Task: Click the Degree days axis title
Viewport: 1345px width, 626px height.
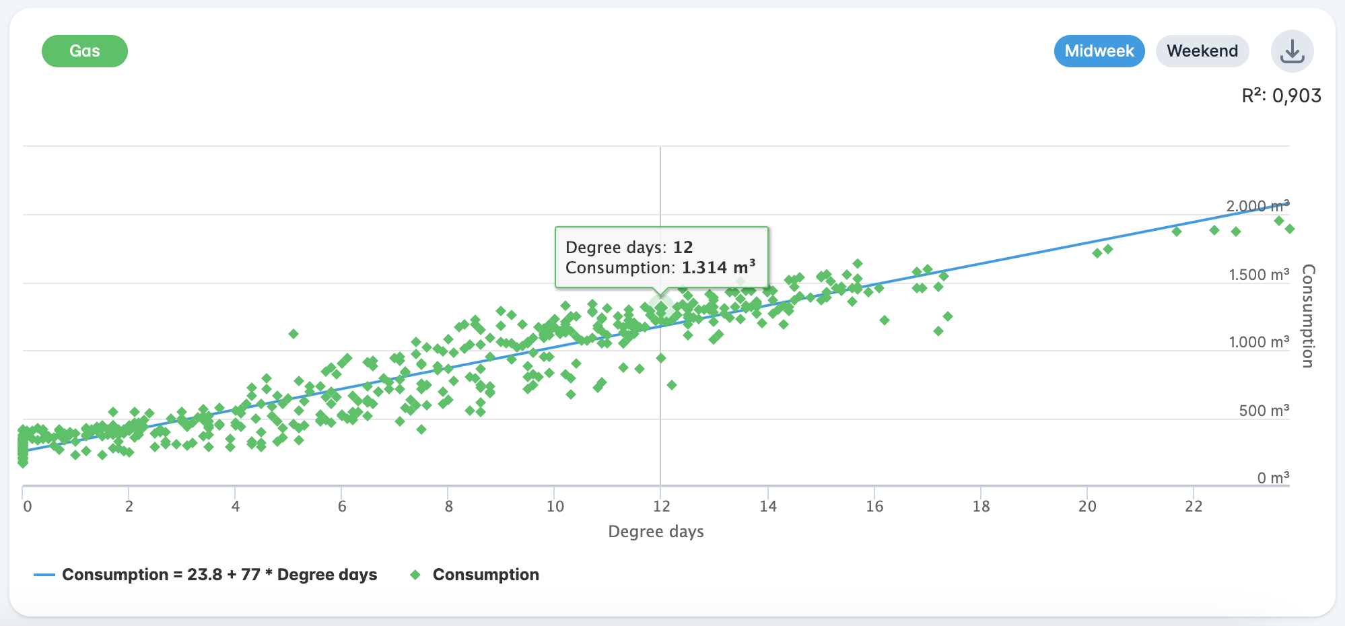Action: (656, 532)
